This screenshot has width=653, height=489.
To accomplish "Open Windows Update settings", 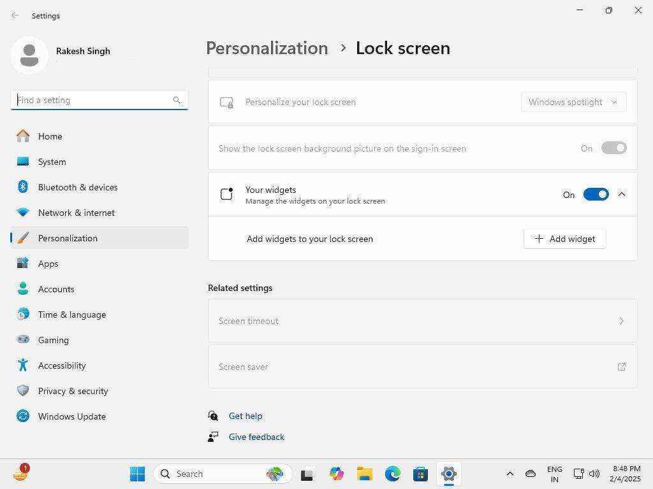I will tap(71, 416).
